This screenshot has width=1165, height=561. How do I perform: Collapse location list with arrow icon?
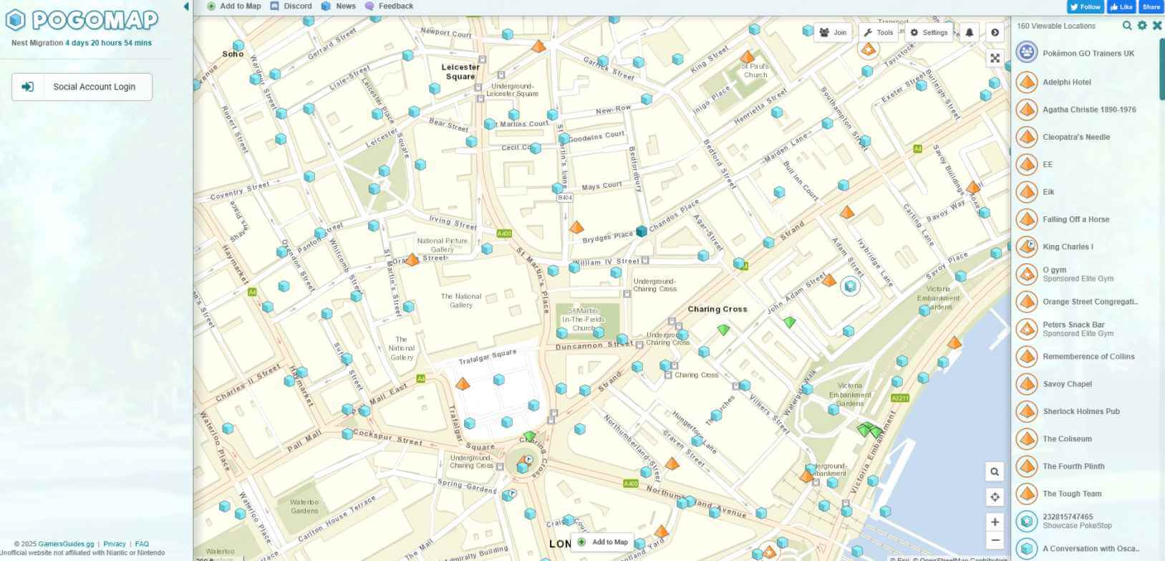tap(995, 32)
